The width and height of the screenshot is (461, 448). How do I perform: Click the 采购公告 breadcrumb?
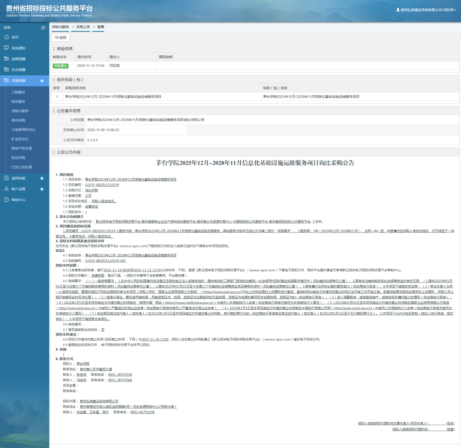[x=83, y=27]
